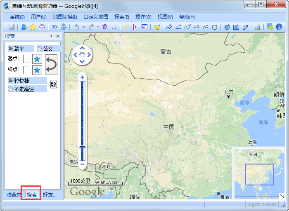The image size is (289, 211).
Task: Open the 视图(V) menu
Action: 165,17
